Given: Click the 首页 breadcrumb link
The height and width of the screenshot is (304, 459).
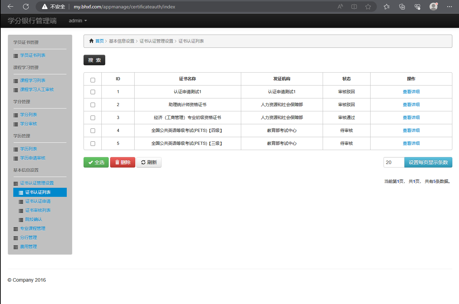Looking at the screenshot, I should pos(100,41).
